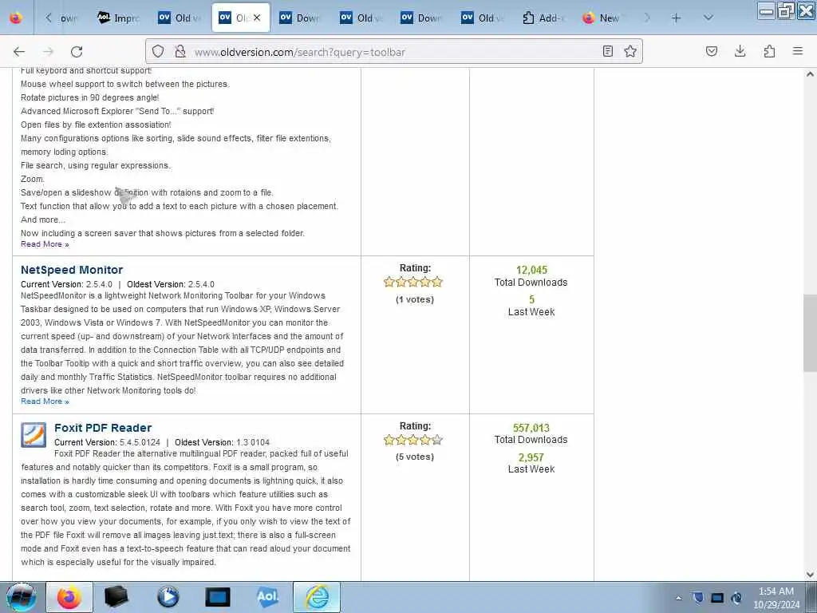This screenshot has height=613, width=817.
Task: Expand the list all tabs dropdown
Action: [x=708, y=18]
